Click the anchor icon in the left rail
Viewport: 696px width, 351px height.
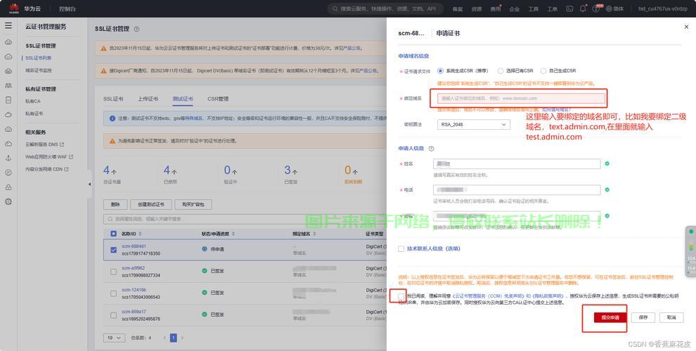click(8, 158)
